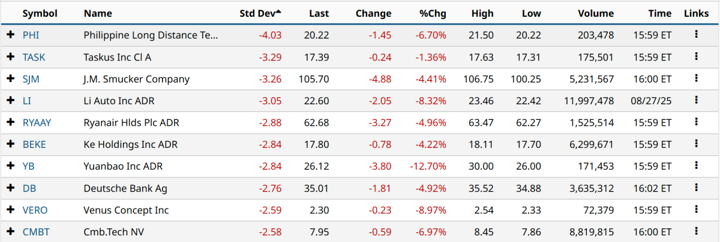The height and width of the screenshot is (242, 720).
Task: Sort by the %Chg column header
Action: (x=433, y=13)
